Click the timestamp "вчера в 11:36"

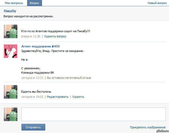pyautogui.click(x=31, y=36)
